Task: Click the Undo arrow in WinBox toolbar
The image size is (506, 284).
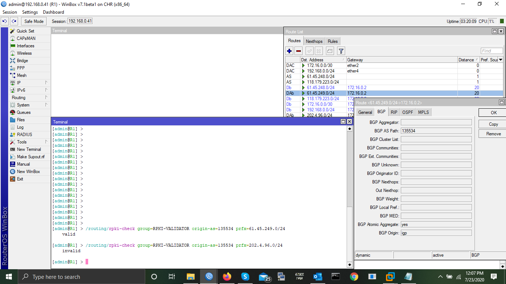Action: pos(5,21)
